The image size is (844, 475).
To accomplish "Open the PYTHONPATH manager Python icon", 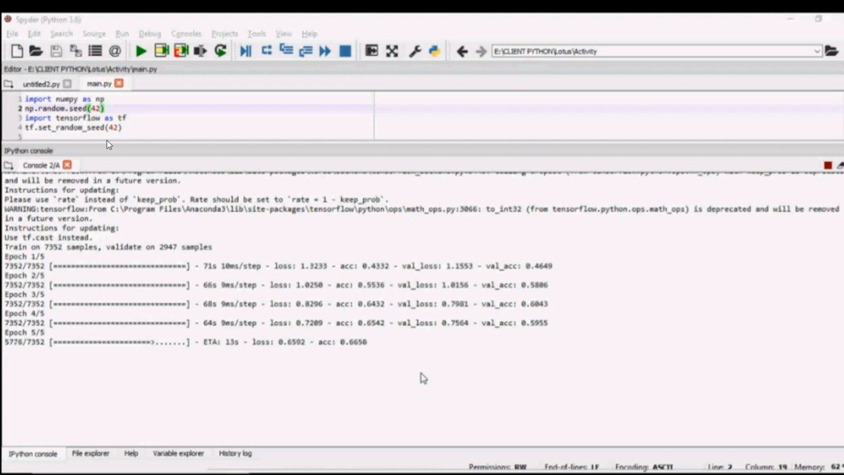I will pyautogui.click(x=434, y=51).
